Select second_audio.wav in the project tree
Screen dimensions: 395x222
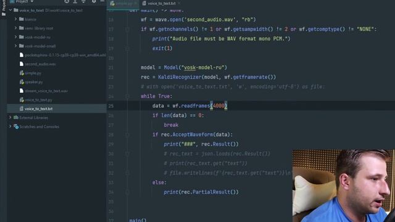[x=40, y=64]
